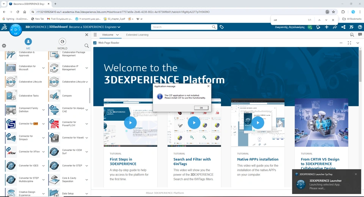Select the Welcome dashboard tab
This screenshot has height=197, width=364.
point(108,35)
